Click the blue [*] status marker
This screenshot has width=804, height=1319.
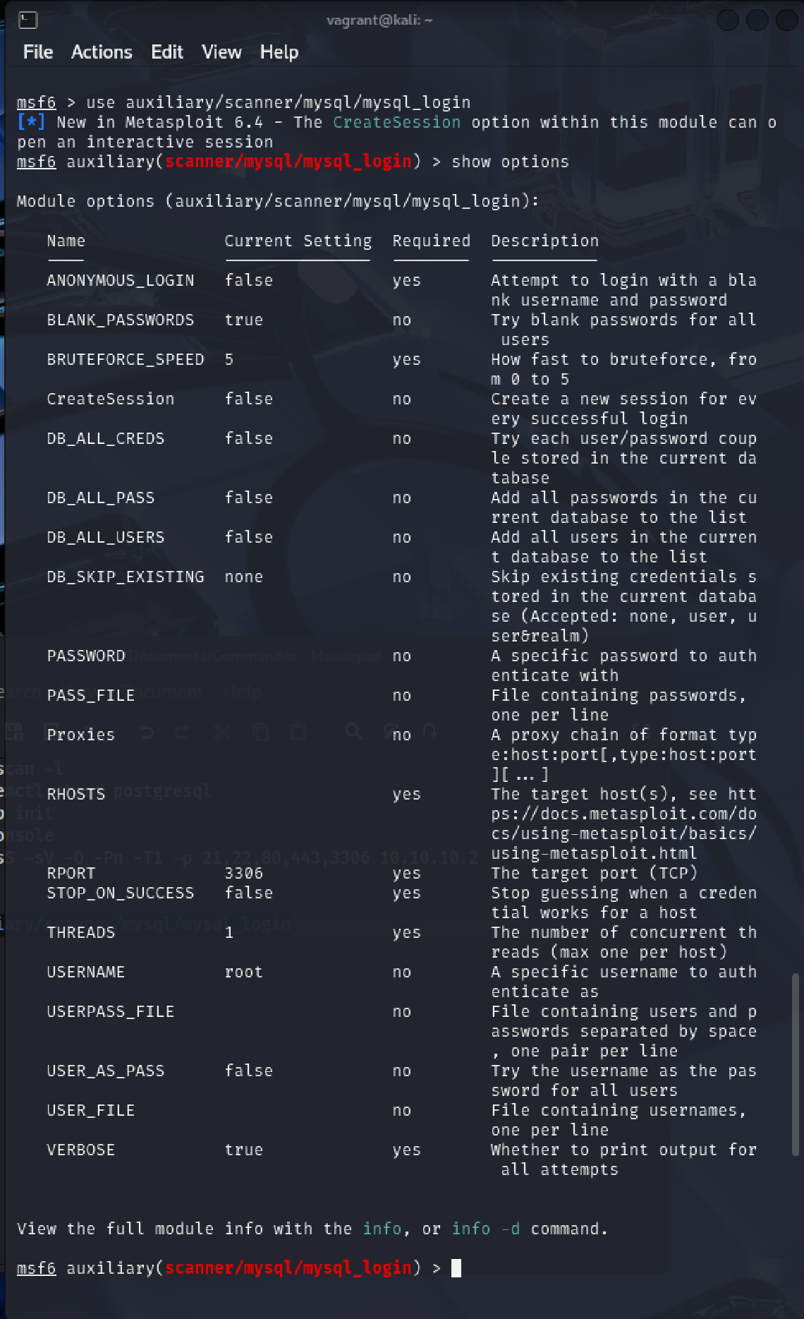pyautogui.click(x=31, y=122)
